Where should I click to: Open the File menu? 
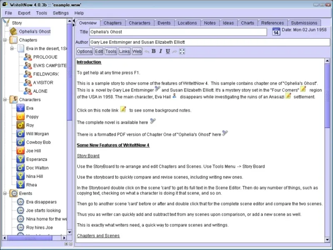8,13
